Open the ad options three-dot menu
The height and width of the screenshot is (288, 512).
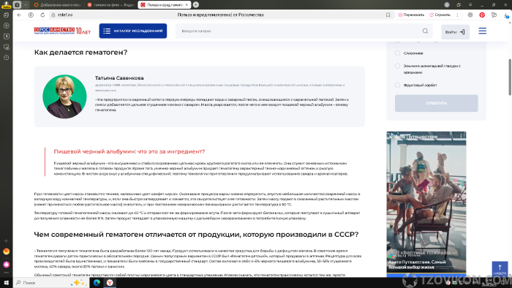coord(461,137)
